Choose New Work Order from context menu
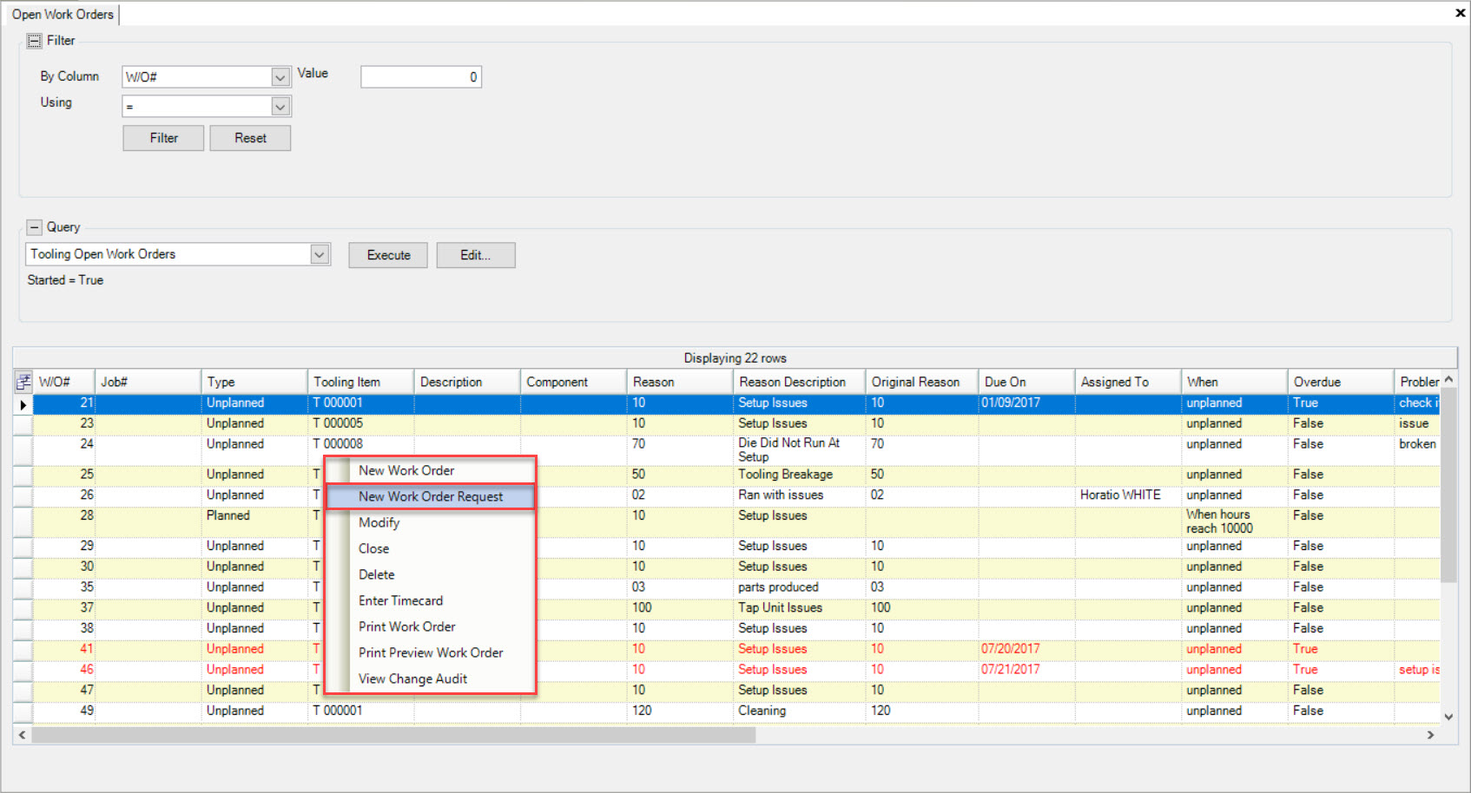The height and width of the screenshot is (793, 1471). point(431,470)
